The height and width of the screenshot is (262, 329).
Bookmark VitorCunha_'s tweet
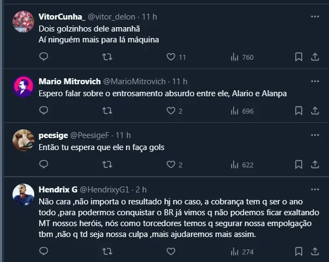[x=299, y=57]
